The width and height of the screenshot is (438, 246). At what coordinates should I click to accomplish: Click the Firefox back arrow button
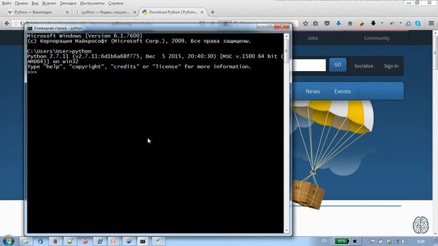coord(7,23)
